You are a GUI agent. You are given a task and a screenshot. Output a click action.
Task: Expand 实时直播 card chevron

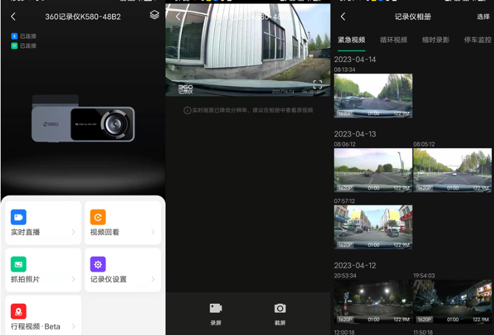tap(74, 232)
